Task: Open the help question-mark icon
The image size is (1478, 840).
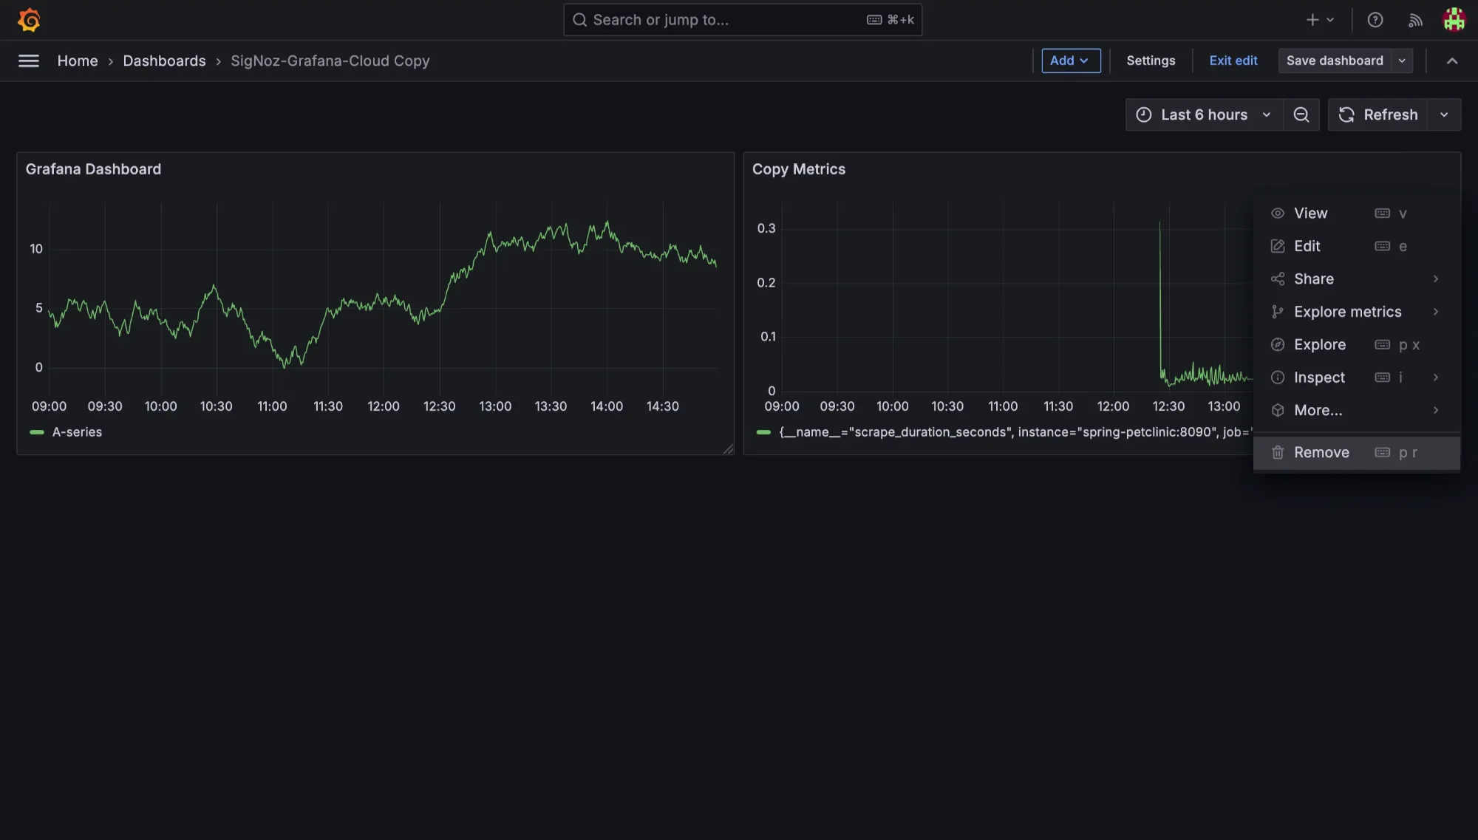Action: click(x=1375, y=20)
